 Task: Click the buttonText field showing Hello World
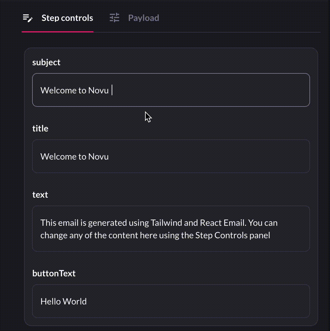(171, 301)
